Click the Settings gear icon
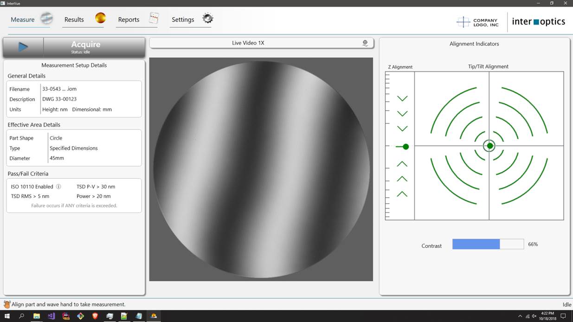 tap(208, 18)
